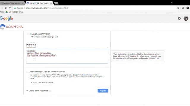Open help for Send alerts to owners

point(50,91)
